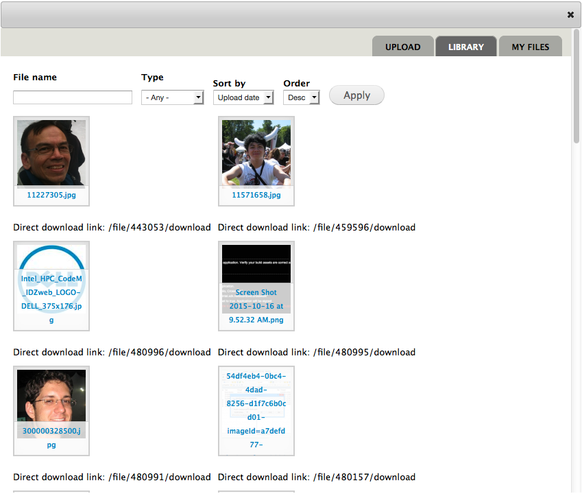Switch to the My Files tab
Image resolution: width=582 pixels, height=496 pixels.
point(531,47)
